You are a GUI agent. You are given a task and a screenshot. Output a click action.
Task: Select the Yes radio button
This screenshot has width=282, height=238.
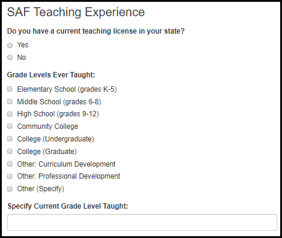click(x=10, y=46)
